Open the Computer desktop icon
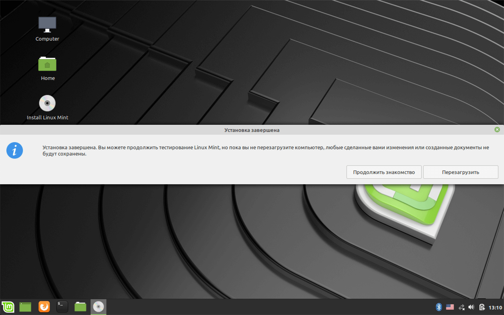The image size is (504, 315). tap(47, 24)
